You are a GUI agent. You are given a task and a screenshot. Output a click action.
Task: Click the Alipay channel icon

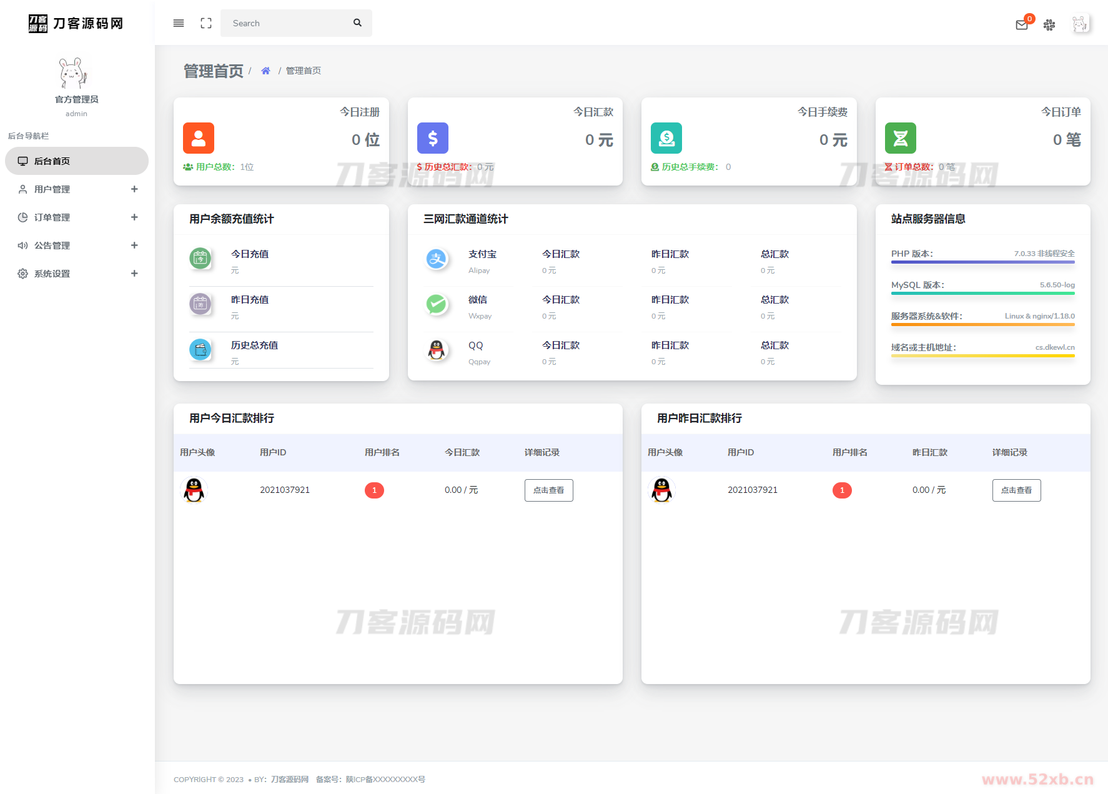pyautogui.click(x=437, y=259)
